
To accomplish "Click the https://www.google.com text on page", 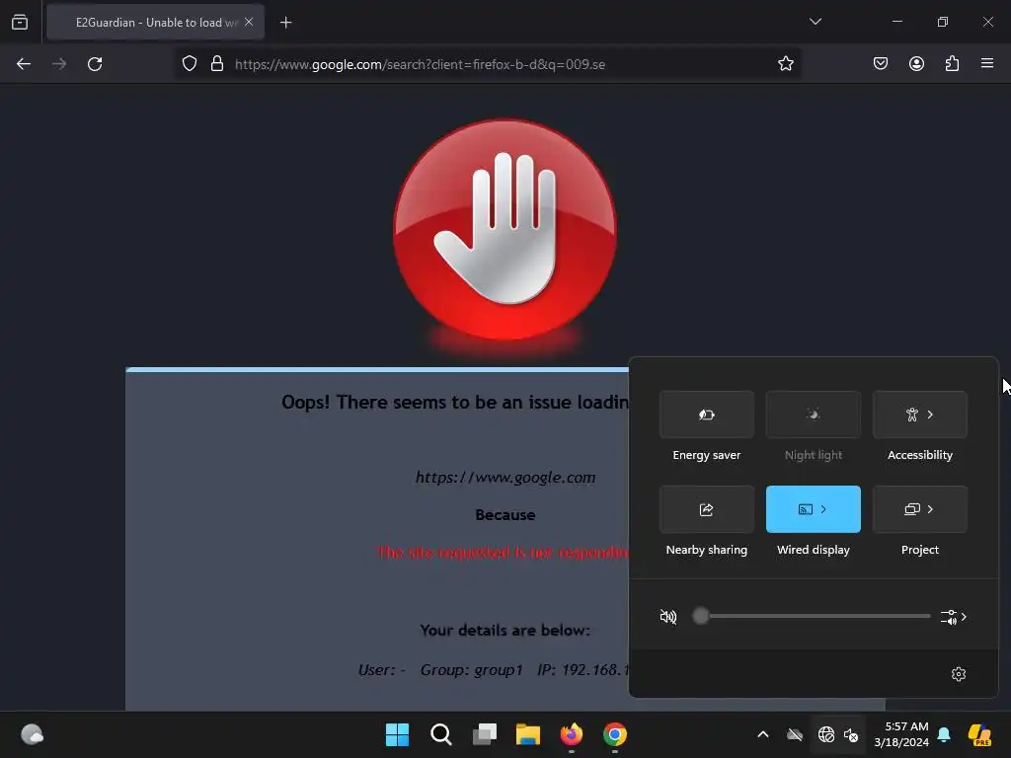I will coord(505,478).
